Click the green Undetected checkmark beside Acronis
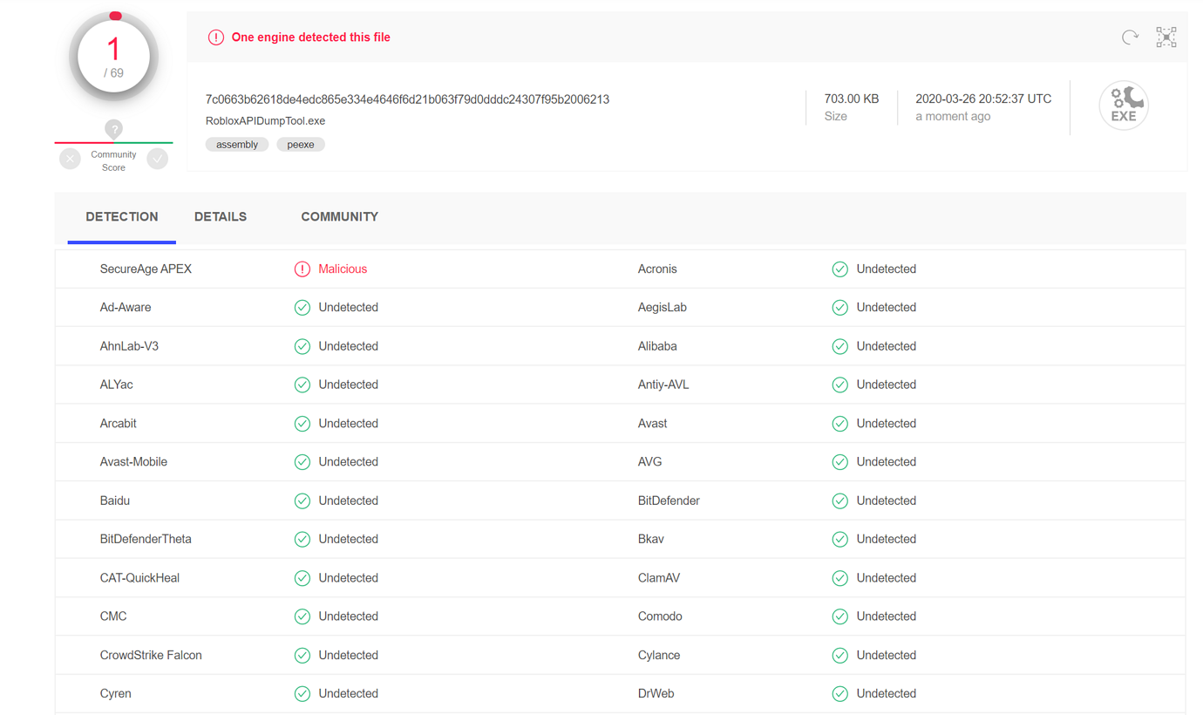This screenshot has width=1203, height=715. coord(839,269)
